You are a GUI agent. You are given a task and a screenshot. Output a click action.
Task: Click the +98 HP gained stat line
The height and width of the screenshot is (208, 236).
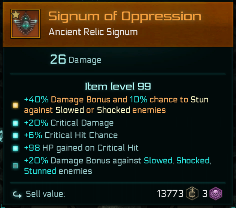81,148
